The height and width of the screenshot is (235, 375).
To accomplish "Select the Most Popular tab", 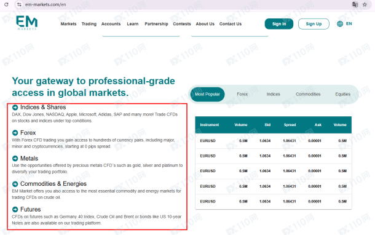I will 207,94.
